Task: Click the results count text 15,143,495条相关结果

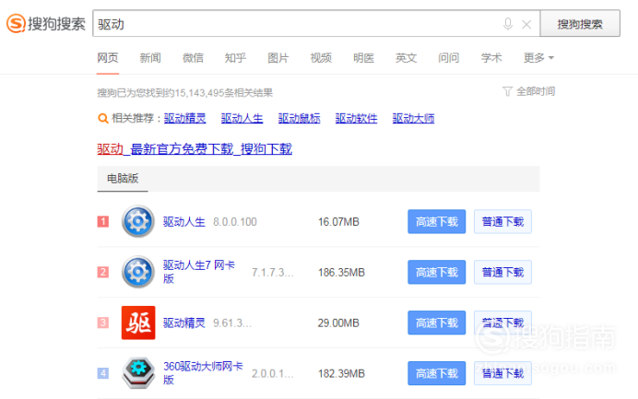Action: (x=224, y=93)
